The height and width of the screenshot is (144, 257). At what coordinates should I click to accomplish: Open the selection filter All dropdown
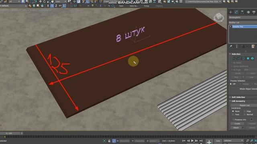point(14,2)
